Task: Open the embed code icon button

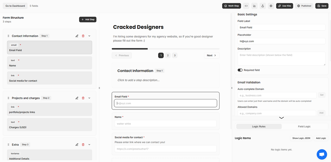Action: (x=246, y=6)
